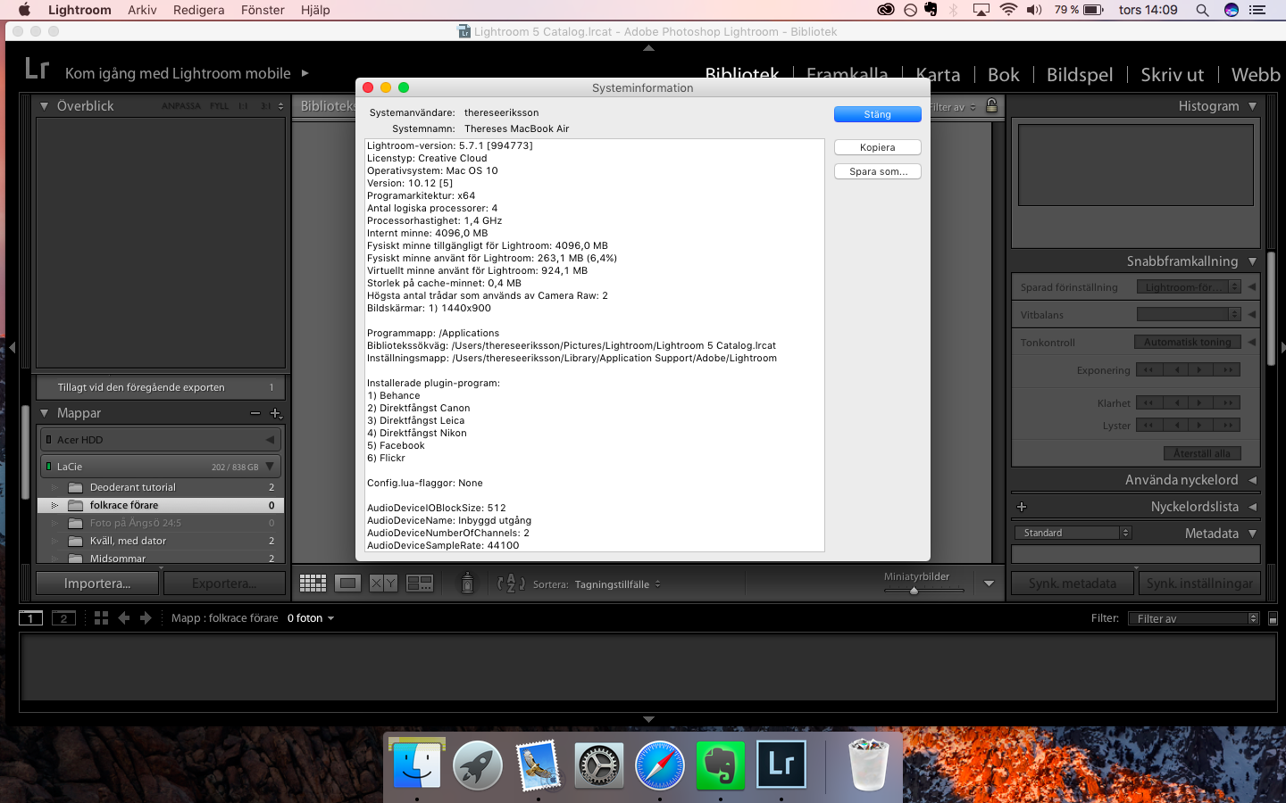Viewport: 1286px width, 803px height.
Task: Open survey view icon
Action: tap(420, 584)
